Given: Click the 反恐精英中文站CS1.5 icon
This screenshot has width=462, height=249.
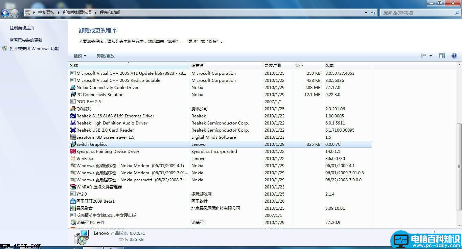Looking at the screenshot, I should [73, 215].
